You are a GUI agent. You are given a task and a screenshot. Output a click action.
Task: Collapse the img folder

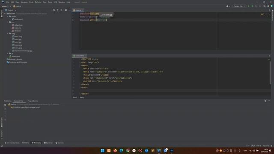8,33
